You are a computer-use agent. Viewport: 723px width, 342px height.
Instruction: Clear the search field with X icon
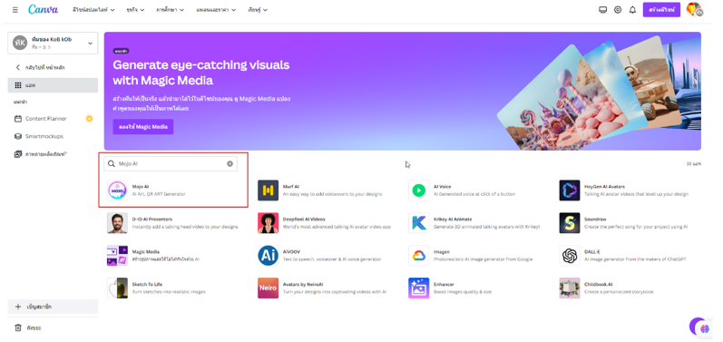click(230, 163)
